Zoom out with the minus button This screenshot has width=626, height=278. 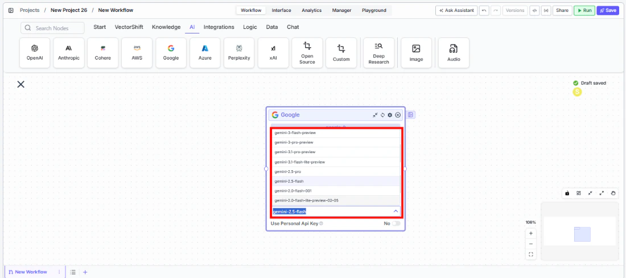point(530,244)
